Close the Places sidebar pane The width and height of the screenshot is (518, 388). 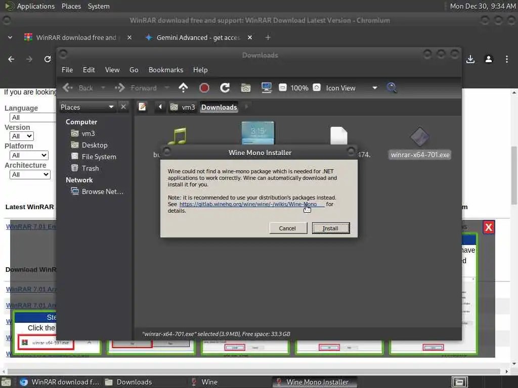point(123,107)
